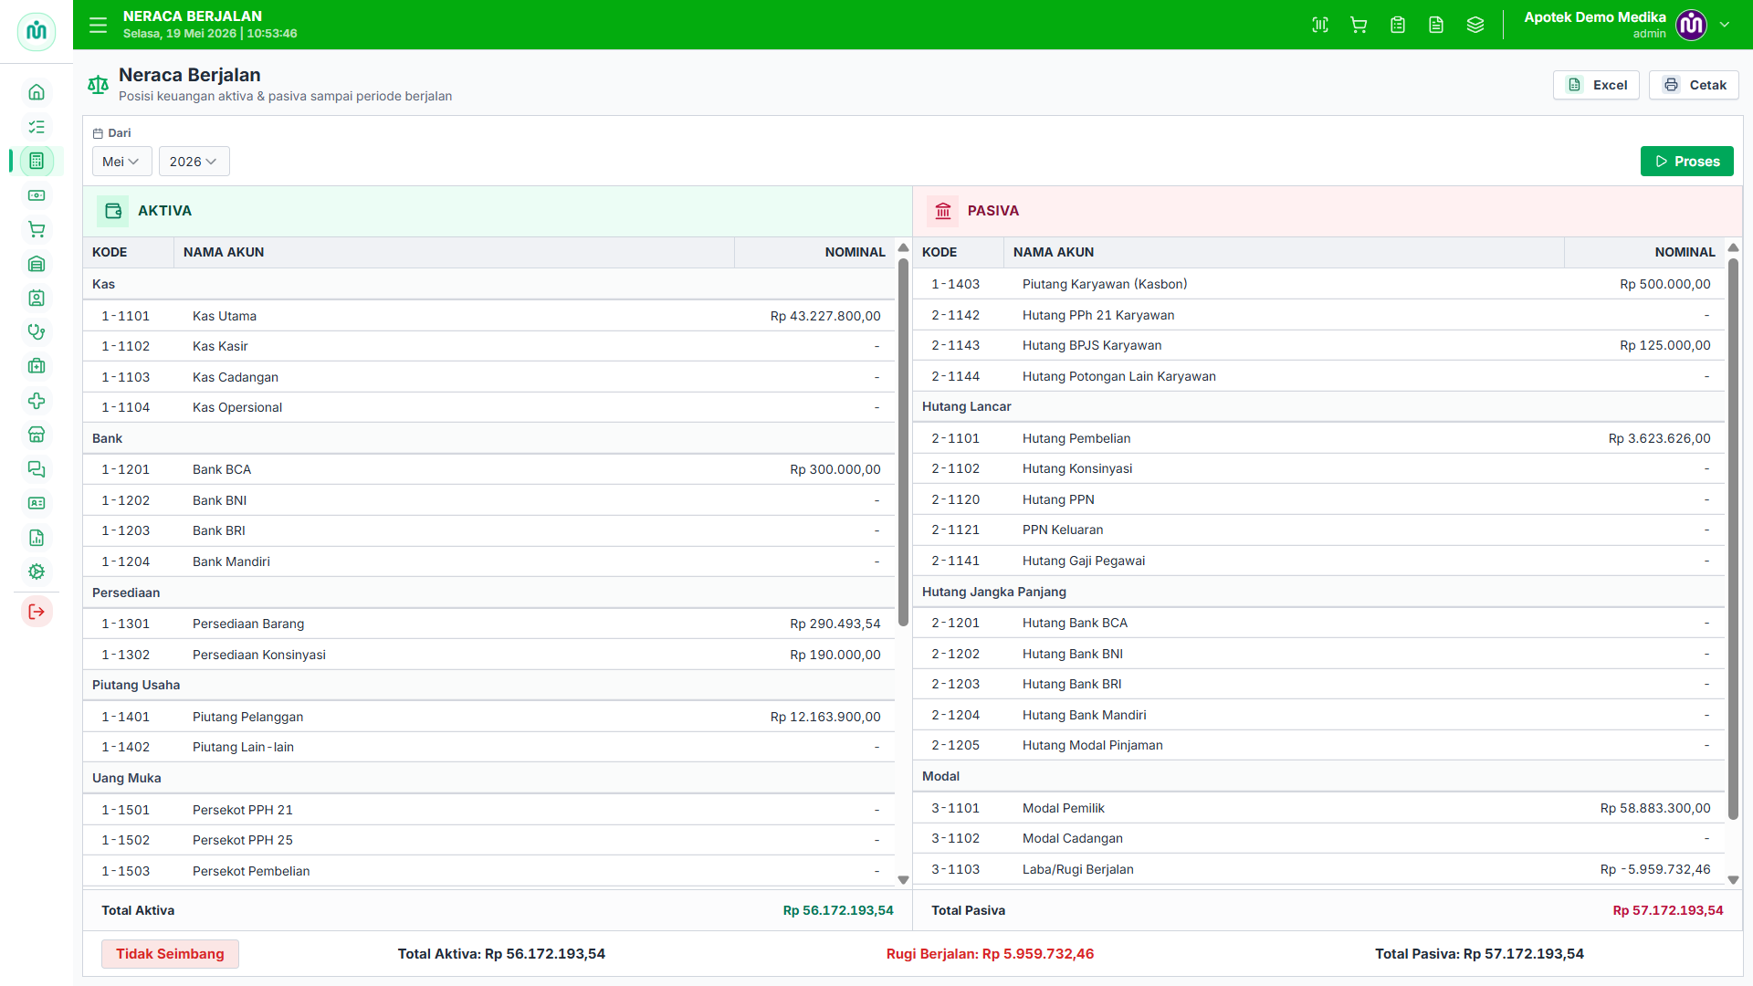Click the scales icon beside Neraca Berjalan

coord(98,85)
